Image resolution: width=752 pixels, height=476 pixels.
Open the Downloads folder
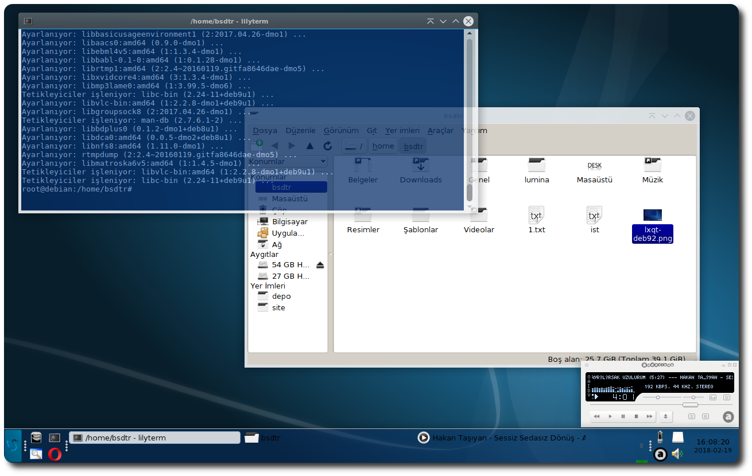point(421,171)
